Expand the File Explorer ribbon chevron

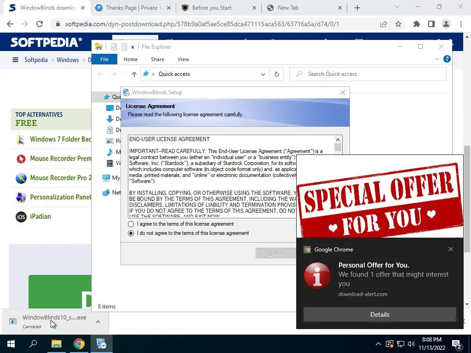point(437,59)
